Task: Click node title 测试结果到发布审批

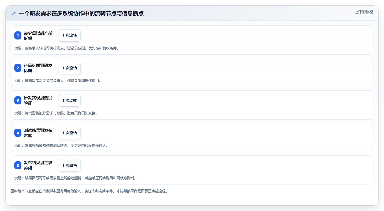Action: (38, 133)
